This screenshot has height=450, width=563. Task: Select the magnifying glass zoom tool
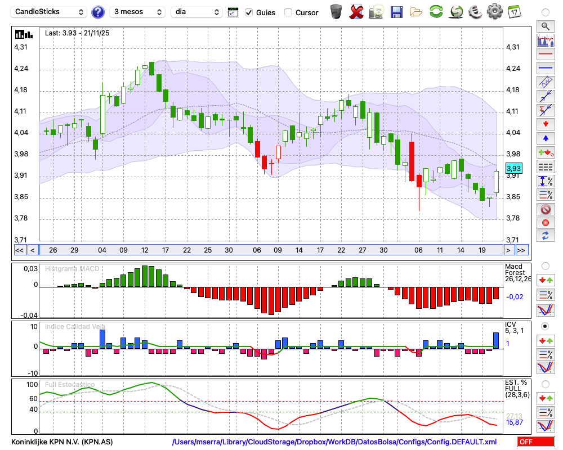pos(546,26)
